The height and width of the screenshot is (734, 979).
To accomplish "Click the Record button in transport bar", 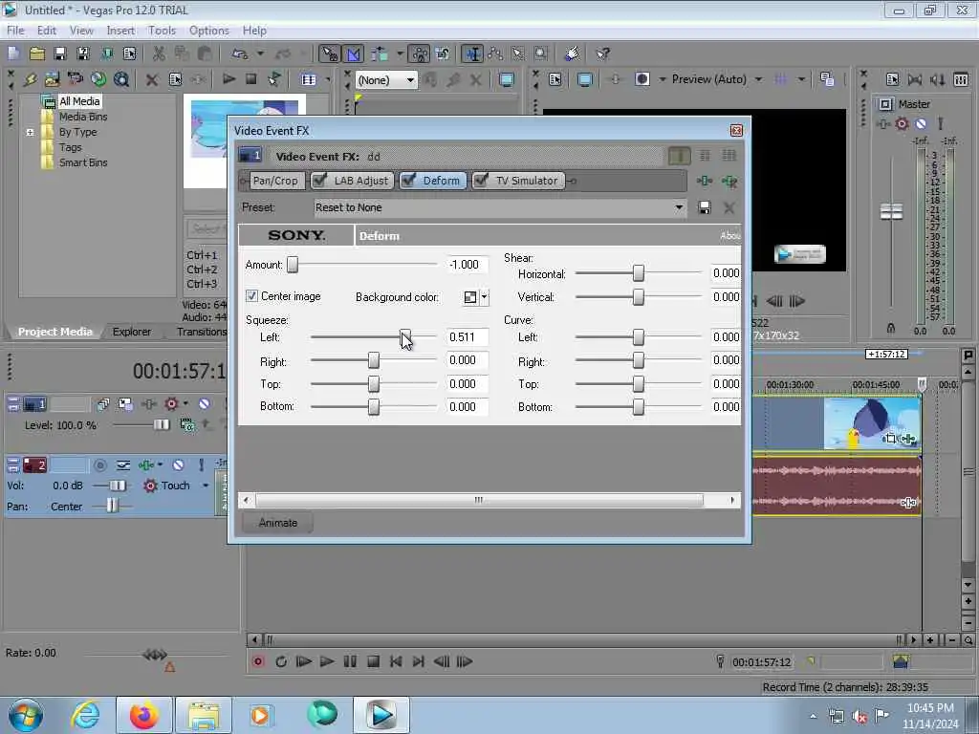I will 258,661.
